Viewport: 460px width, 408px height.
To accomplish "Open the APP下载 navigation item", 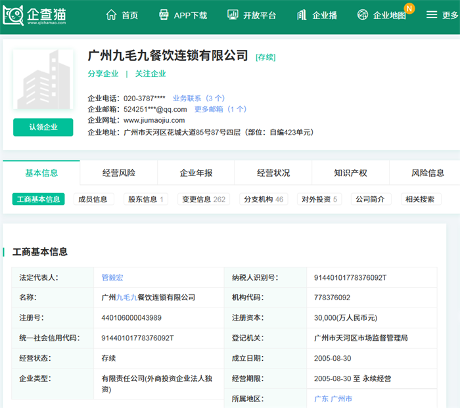I will (191, 15).
